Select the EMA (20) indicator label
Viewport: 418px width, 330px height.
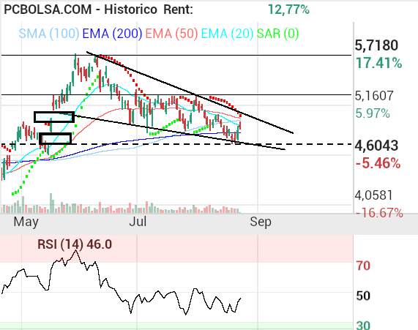pyautogui.click(x=227, y=34)
